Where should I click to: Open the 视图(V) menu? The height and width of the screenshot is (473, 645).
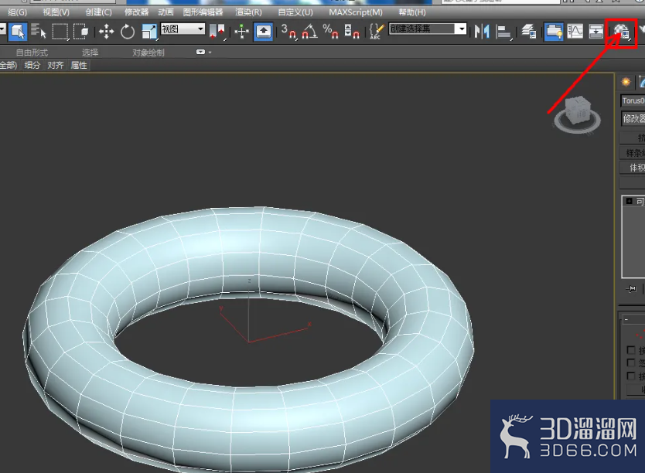(x=56, y=12)
